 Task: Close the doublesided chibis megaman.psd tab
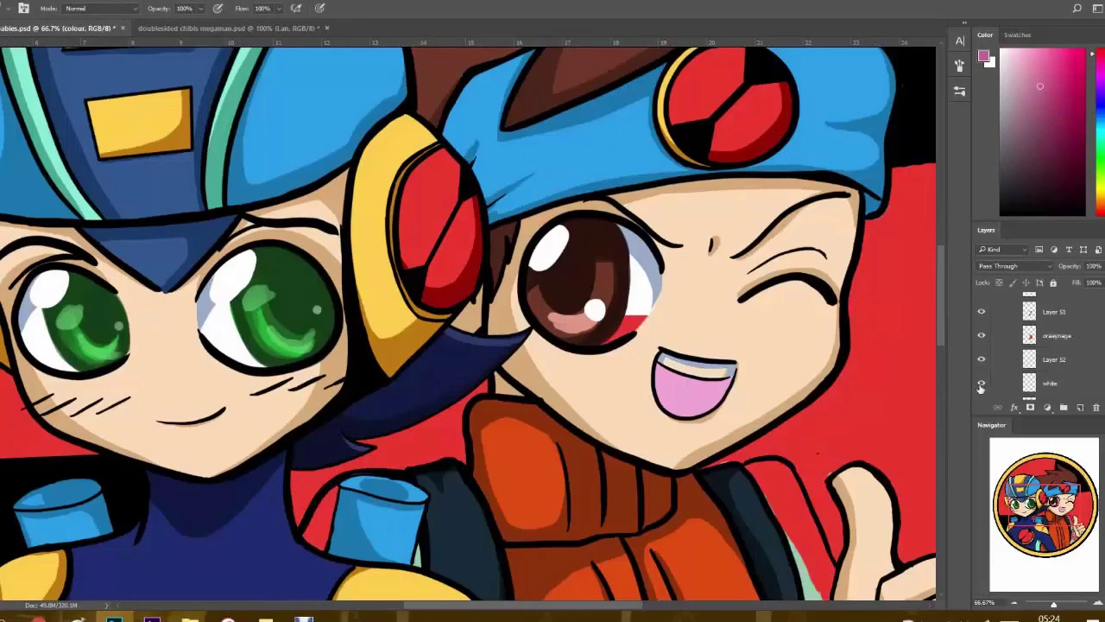pyautogui.click(x=327, y=29)
